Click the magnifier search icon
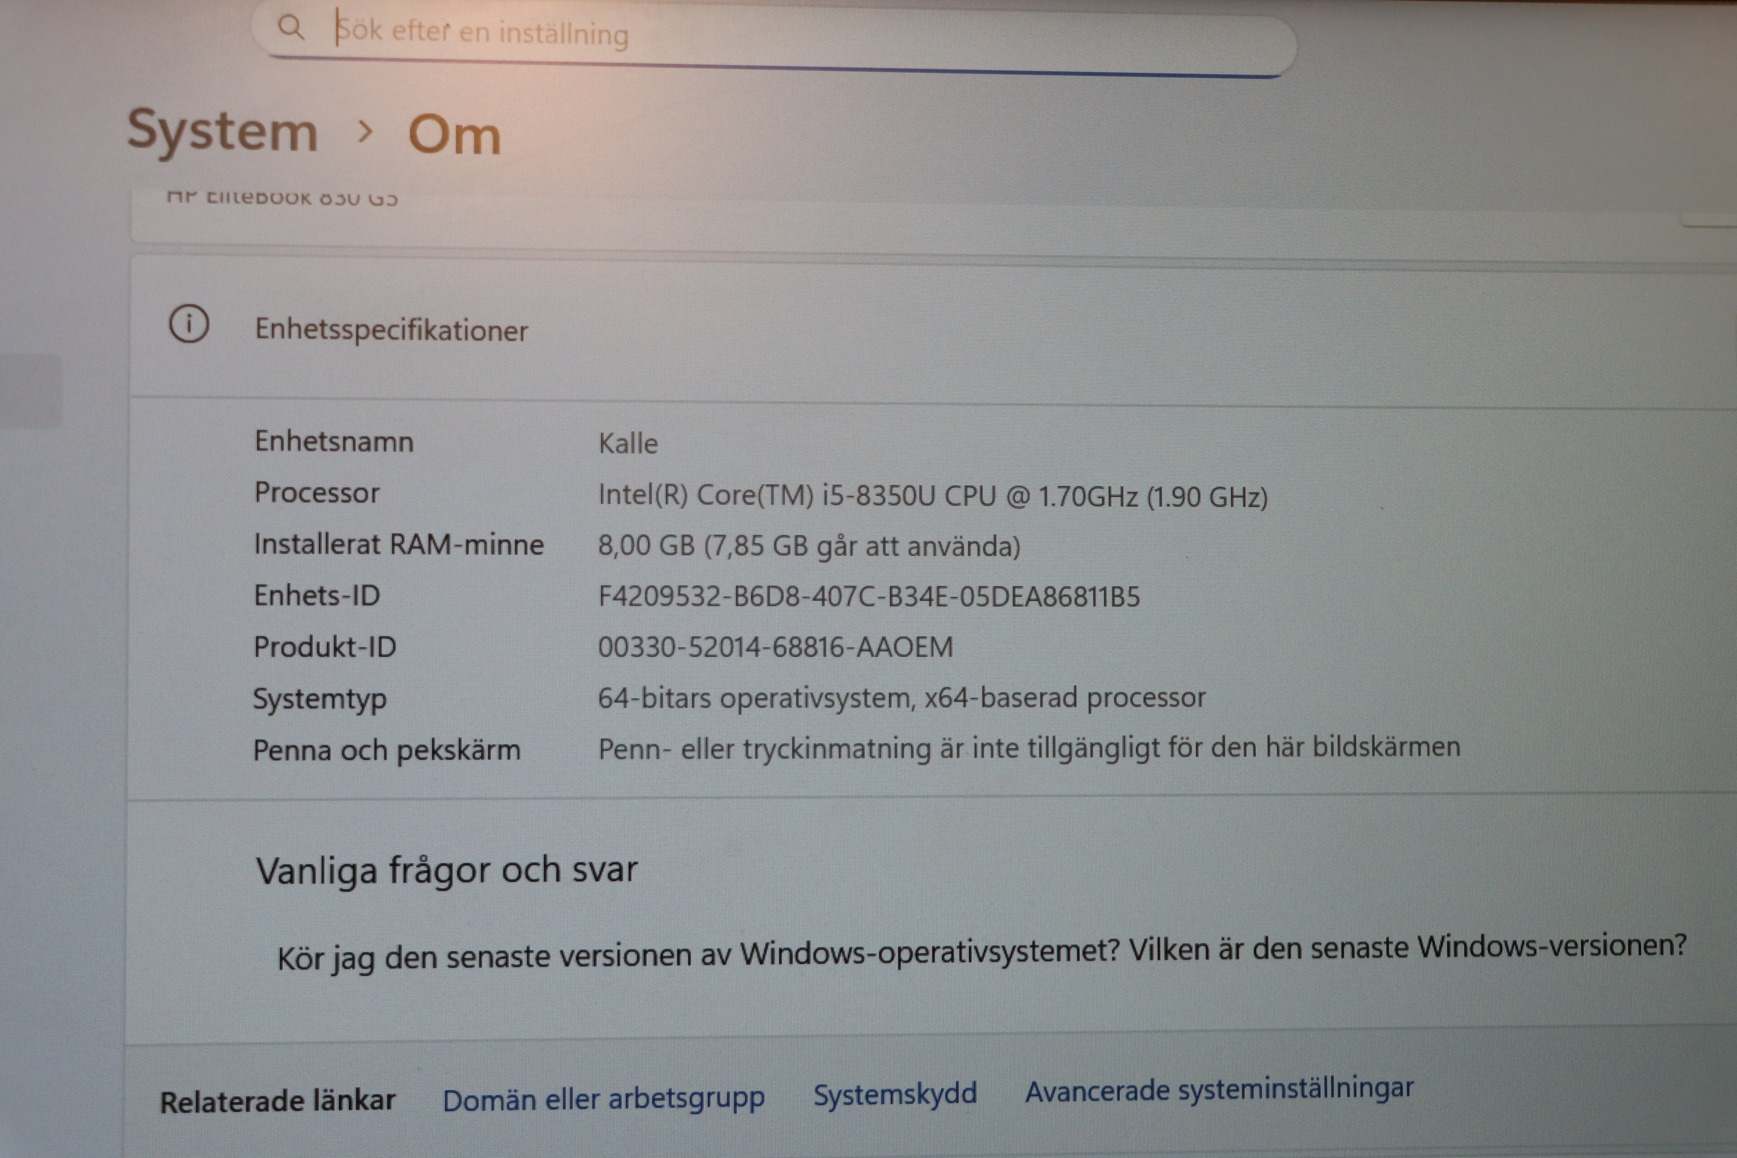This screenshot has width=1737, height=1158. (x=290, y=28)
